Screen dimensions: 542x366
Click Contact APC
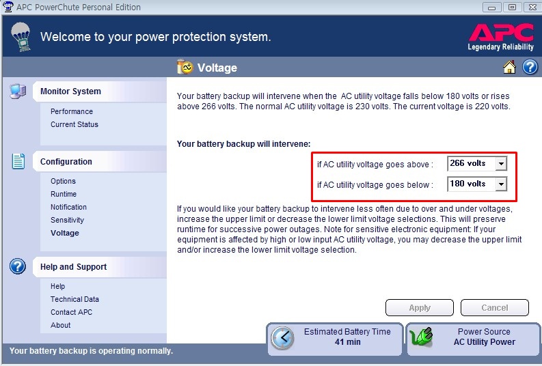click(71, 312)
